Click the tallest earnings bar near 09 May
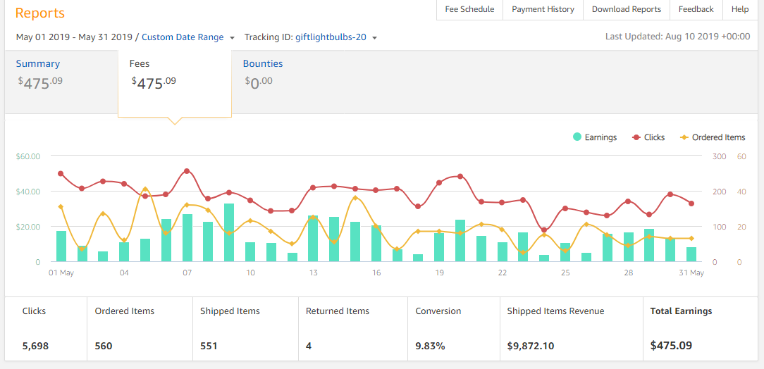 [x=229, y=233]
